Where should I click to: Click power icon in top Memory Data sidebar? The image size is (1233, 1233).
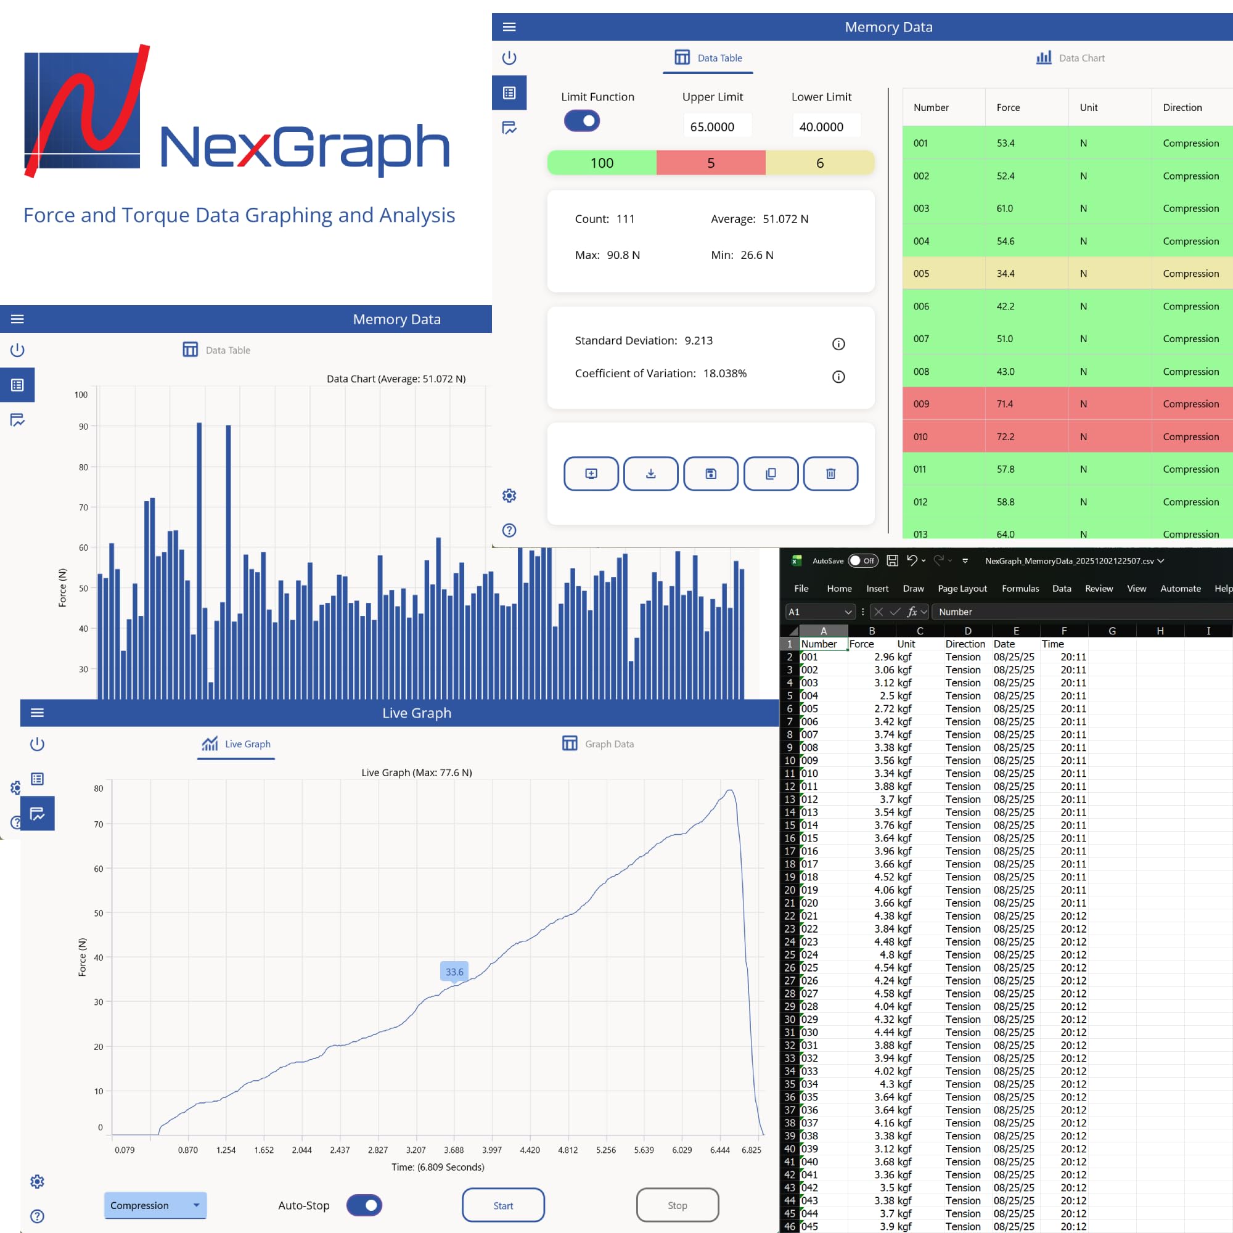[x=509, y=58]
